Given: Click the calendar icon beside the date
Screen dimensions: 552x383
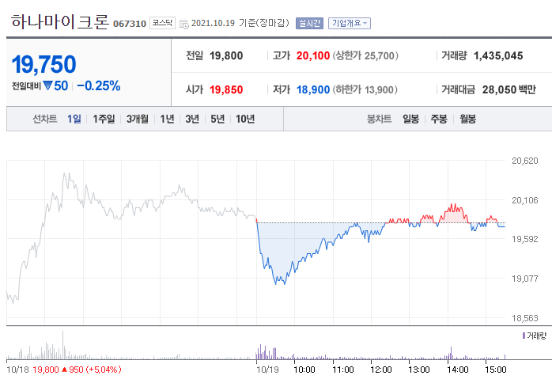Looking at the screenshot, I should click(184, 25).
